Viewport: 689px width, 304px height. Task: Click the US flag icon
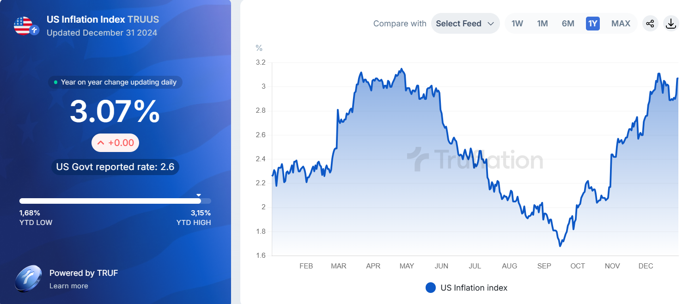point(23,26)
